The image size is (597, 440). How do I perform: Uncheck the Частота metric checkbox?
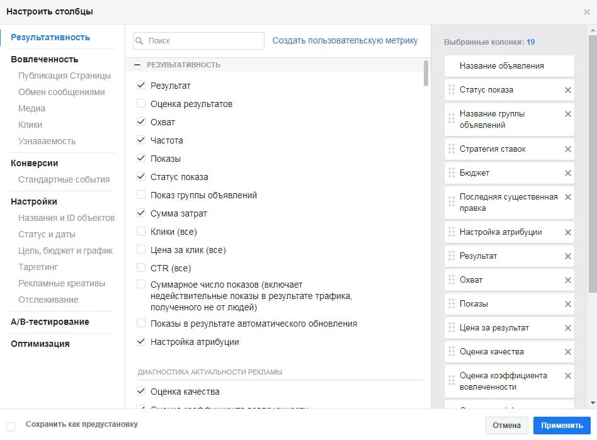coord(141,140)
